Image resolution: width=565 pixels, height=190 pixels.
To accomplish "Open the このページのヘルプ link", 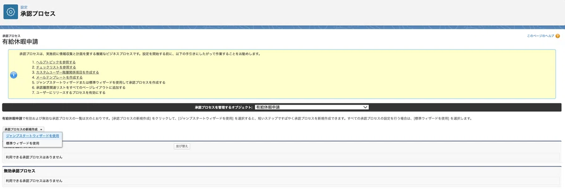I will pos(540,36).
